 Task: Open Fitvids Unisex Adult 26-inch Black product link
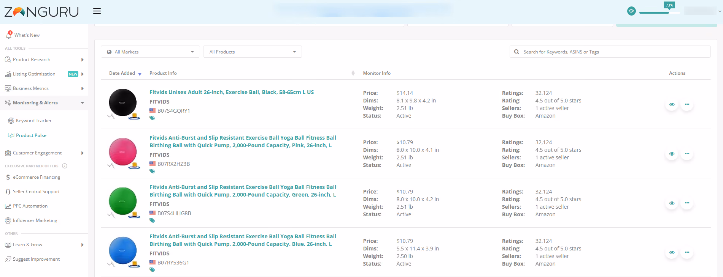(x=232, y=92)
